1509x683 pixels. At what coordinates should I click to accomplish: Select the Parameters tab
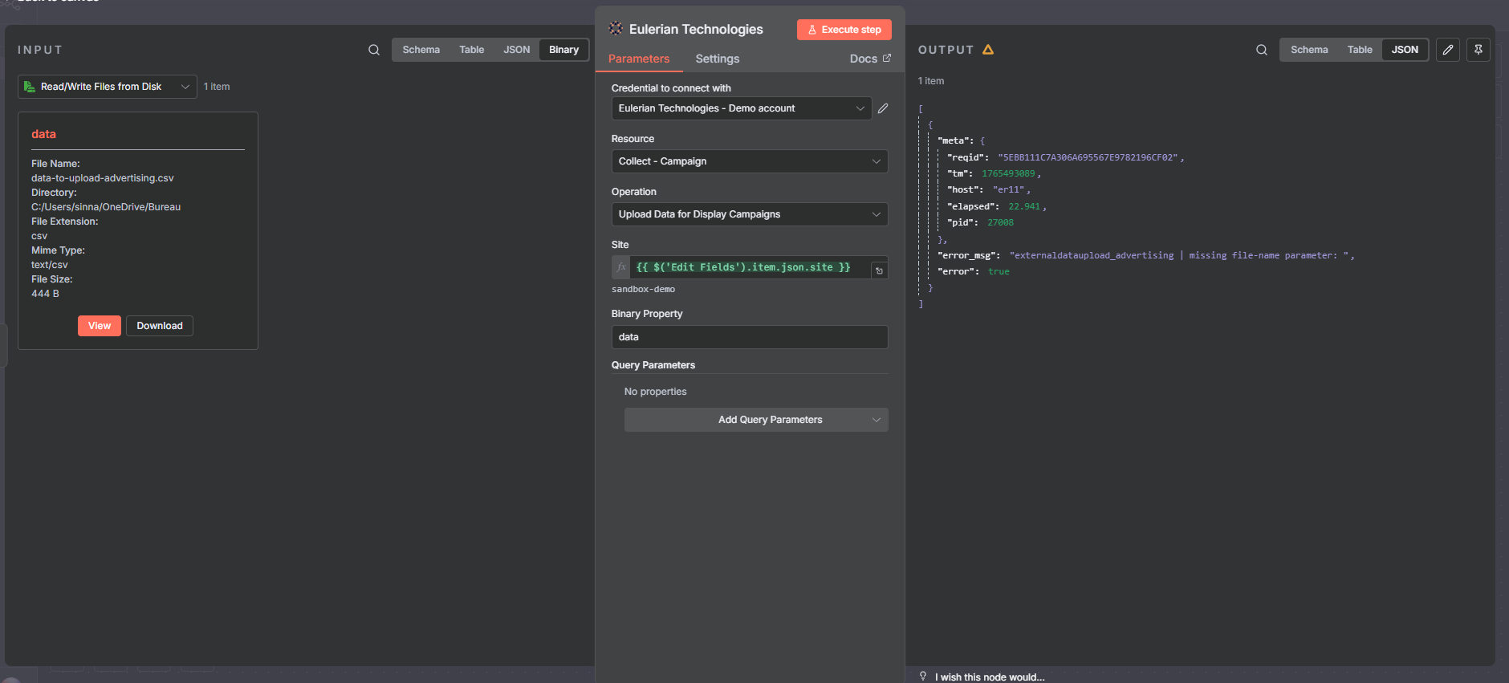pos(638,59)
